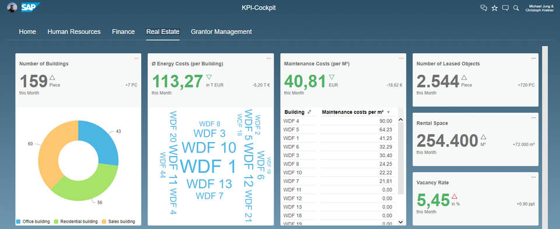Click the green Residential building legend swatch

56,221
